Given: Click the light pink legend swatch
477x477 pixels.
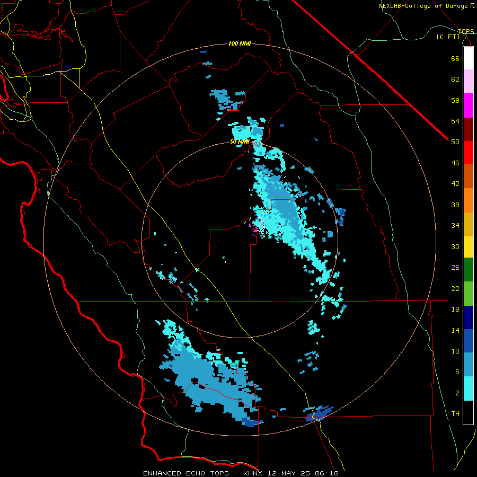Looking at the screenshot, I should (468, 82).
